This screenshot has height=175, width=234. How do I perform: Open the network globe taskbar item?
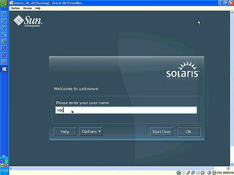point(4,35)
